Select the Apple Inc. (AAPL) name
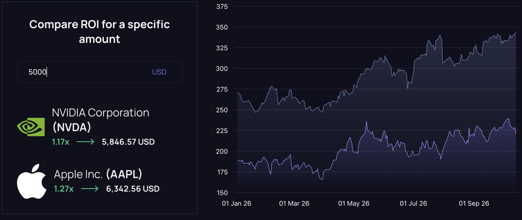 tap(98, 174)
